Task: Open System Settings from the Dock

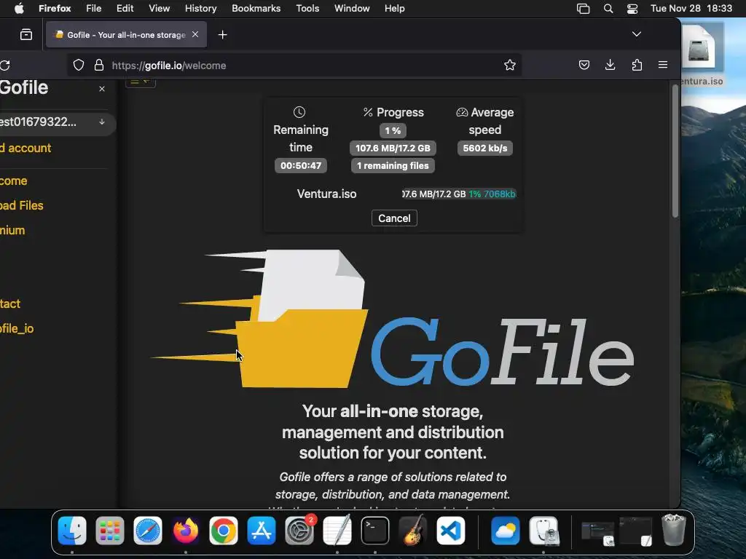Action: pyautogui.click(x=299, y=531)
